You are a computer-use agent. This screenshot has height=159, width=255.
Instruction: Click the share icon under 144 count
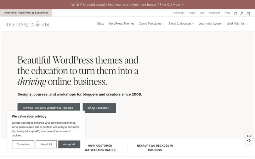(x=249, y=141)
